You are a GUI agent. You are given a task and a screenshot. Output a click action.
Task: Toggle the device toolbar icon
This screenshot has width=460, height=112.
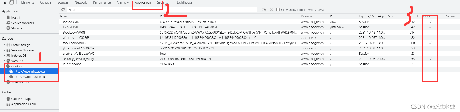(x=11, y=3)
